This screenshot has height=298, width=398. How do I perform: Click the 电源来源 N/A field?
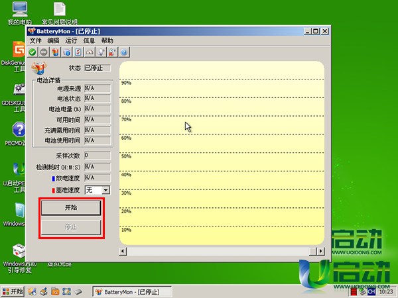pyautogui.click(x=98, y=89)
